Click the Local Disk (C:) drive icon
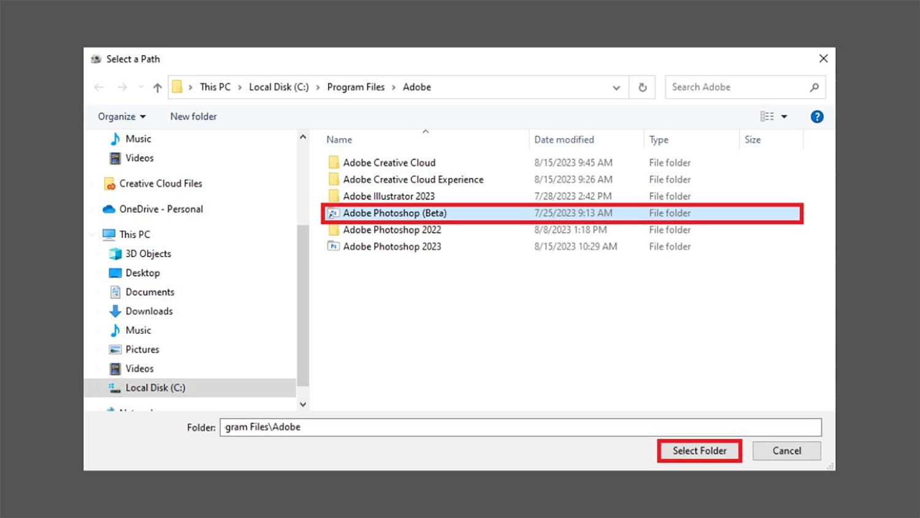The height and width of the screenshot is (518, 920). click(x=115, y=387)
